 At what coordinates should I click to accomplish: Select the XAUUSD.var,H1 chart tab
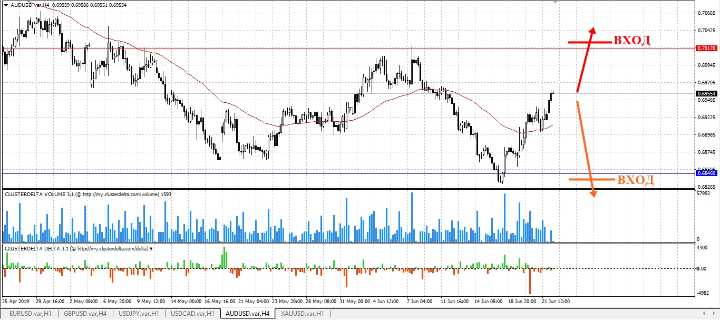pos(303,314)
